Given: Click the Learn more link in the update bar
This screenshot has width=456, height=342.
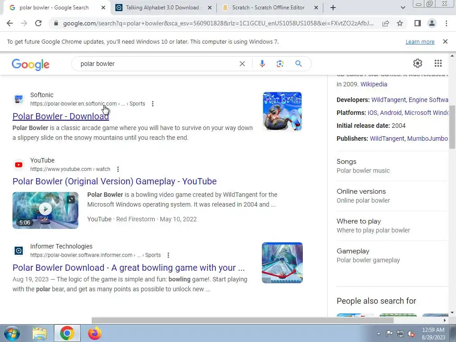Looking at the screenshot, I should [x=420, y=41].
